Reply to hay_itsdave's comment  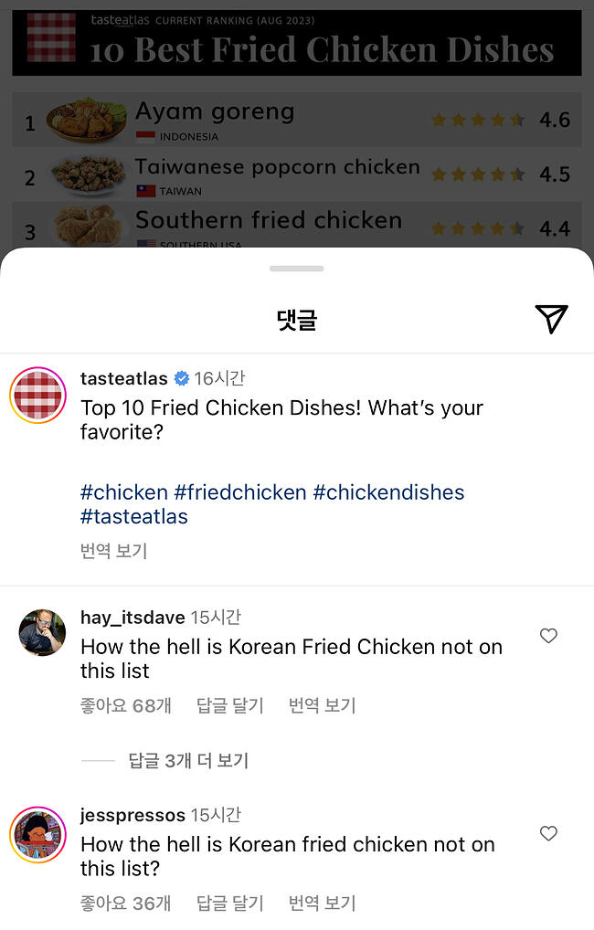point(229,705)
